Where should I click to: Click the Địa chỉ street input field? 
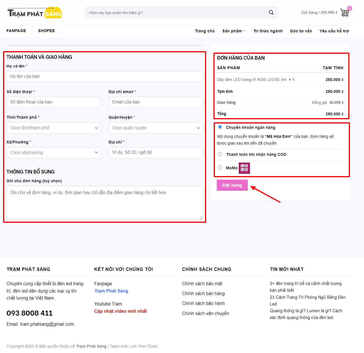(x=156, y=152)
